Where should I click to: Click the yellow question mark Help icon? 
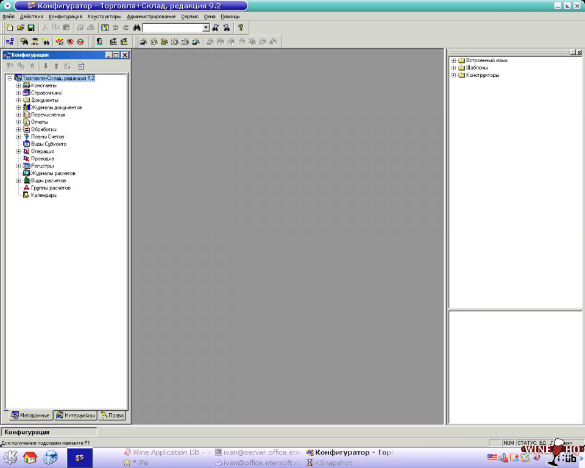241,27
